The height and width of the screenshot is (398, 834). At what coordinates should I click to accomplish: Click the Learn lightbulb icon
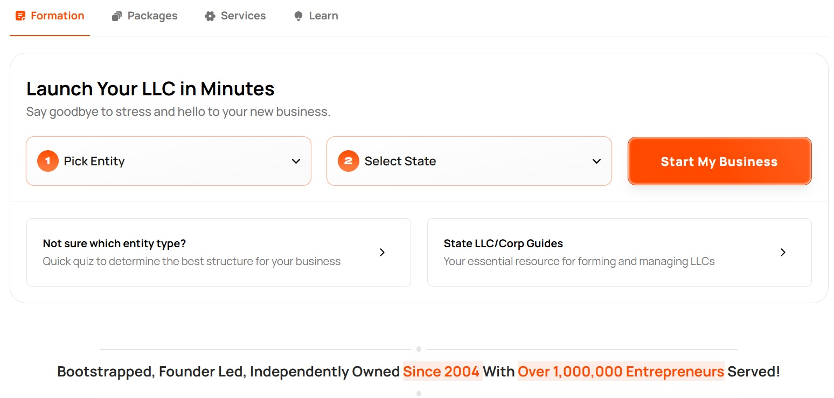point(298,16)
